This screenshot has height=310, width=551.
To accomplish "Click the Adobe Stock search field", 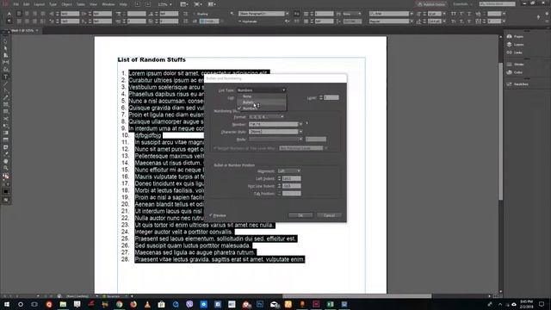I will tap(498, 3).
